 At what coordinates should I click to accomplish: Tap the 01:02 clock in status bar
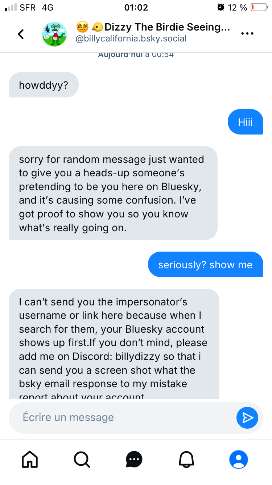click(136, 7)
